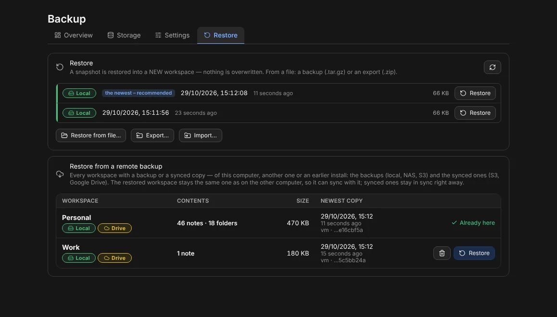This screenshot has width=557, height=317.
Task: Click the '15 seconds ago' text
Action: [342, 254]
